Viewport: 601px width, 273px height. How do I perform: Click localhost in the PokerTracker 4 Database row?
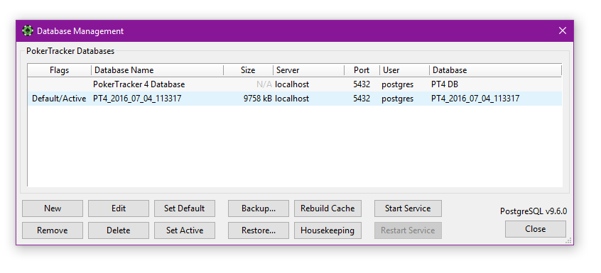click(x=292, y=84)
